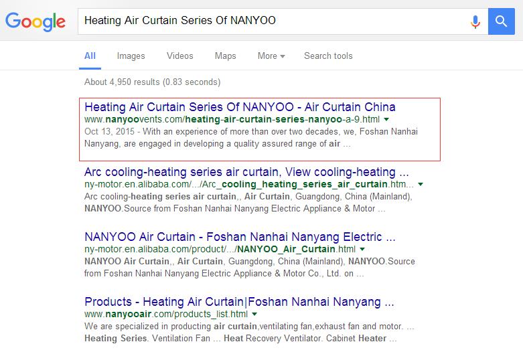
Task: Click the nanyooair.com/products_list.html URL text
Action: [166, 314]
